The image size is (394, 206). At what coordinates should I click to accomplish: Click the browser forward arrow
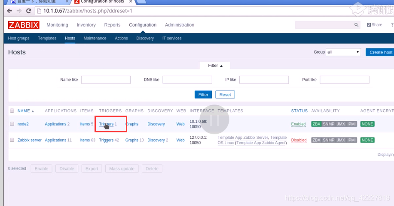click(x=19, y=11)
